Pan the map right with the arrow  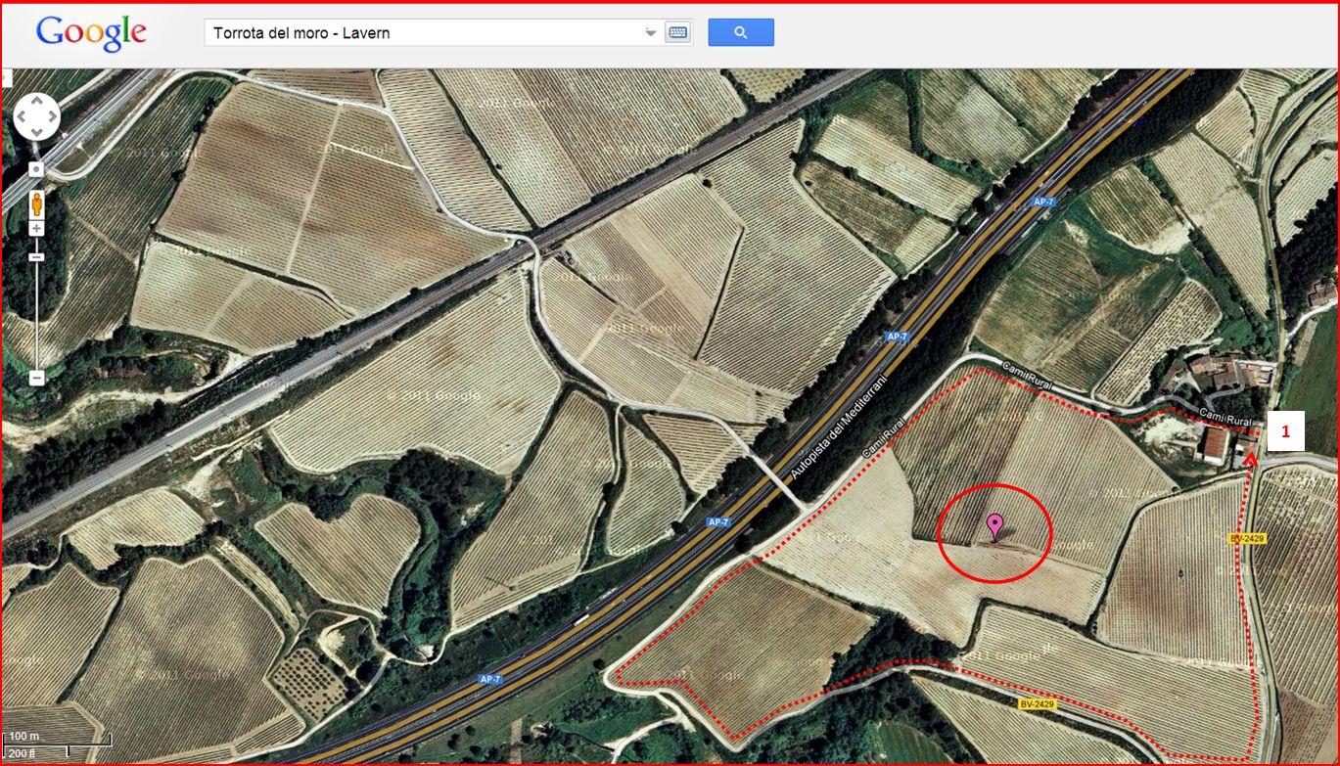(51, 117)
